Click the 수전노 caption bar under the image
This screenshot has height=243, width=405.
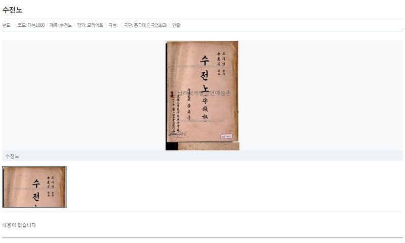pos(202,156)
